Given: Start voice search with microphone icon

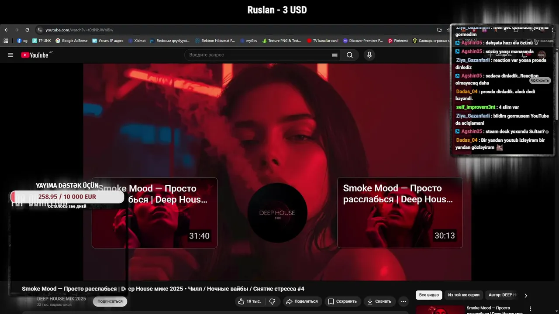Looking at the screenshot, I should [369, 55].
